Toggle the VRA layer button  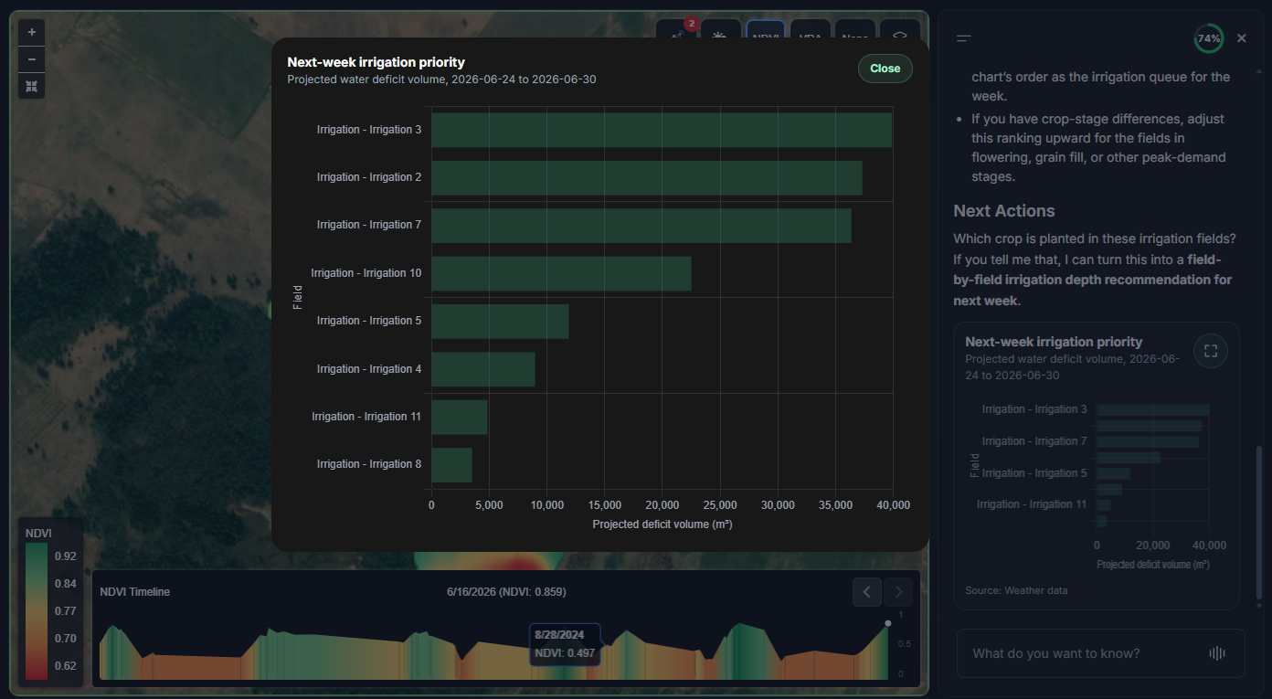point(810,32)
